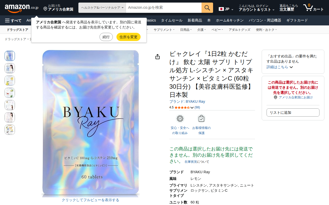
Task: Click the お客様情報の保護 shield icon
Action: click(x=201, y=119)
